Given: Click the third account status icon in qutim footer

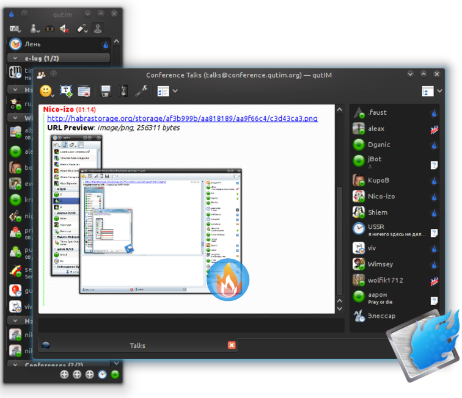Looking at the screenshot, I should (90, 374).
